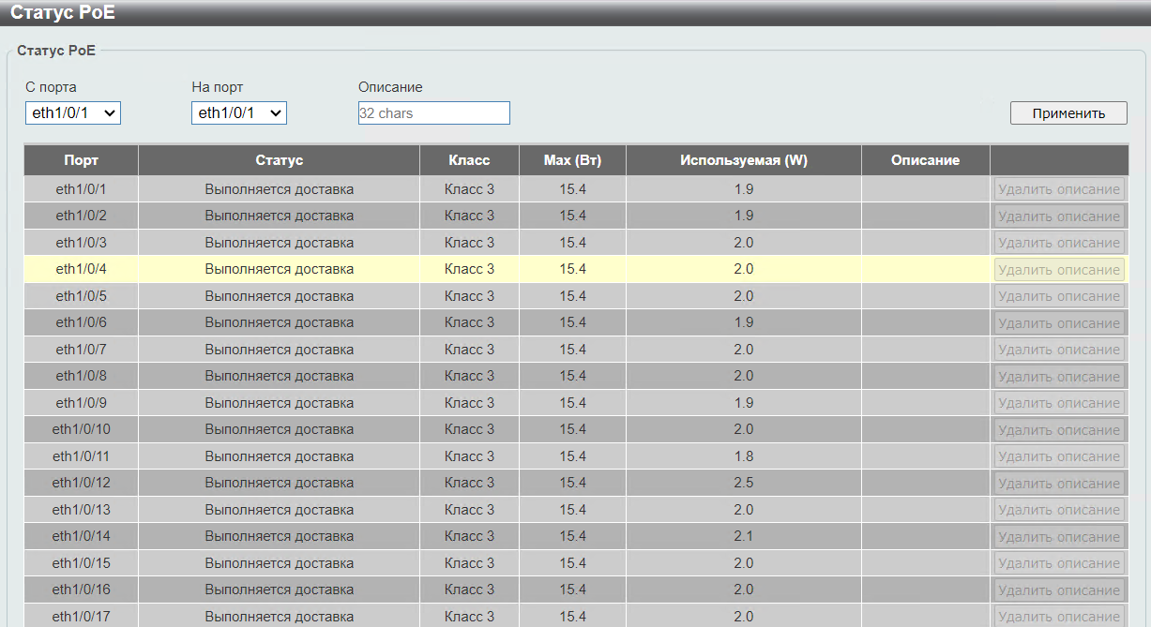This screenshot has width=1151, height=627.
Task: Click the Класс column header
Action: [x=469, y=160]
